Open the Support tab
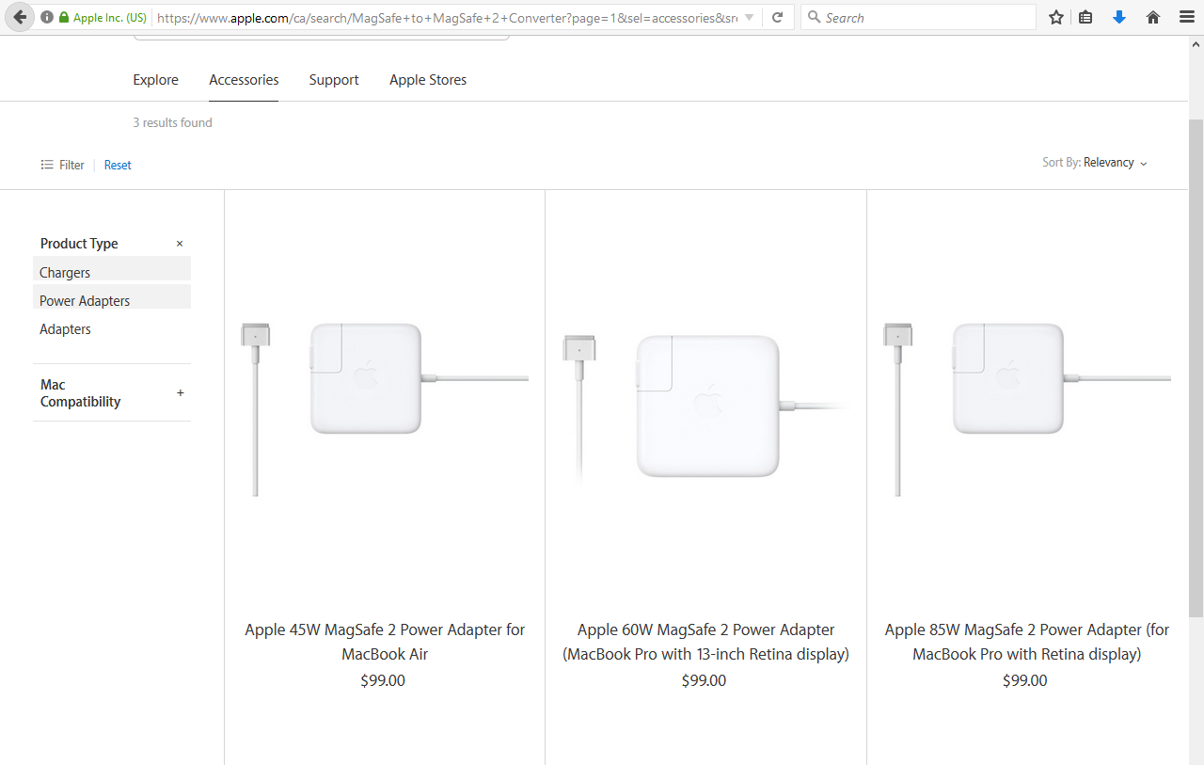The height and width of the screenshot is (765, 1204). pos(334,80)
